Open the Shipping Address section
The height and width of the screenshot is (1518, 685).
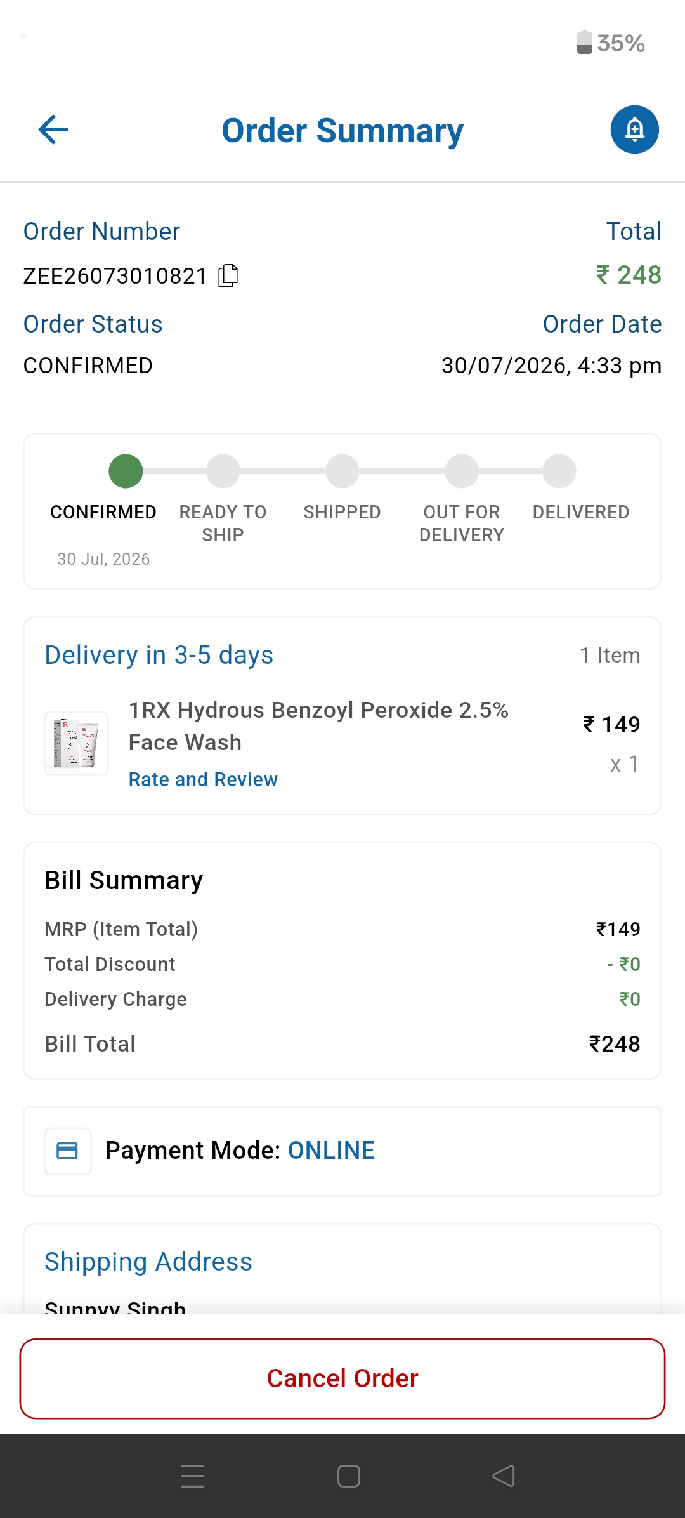(148, 1262)
